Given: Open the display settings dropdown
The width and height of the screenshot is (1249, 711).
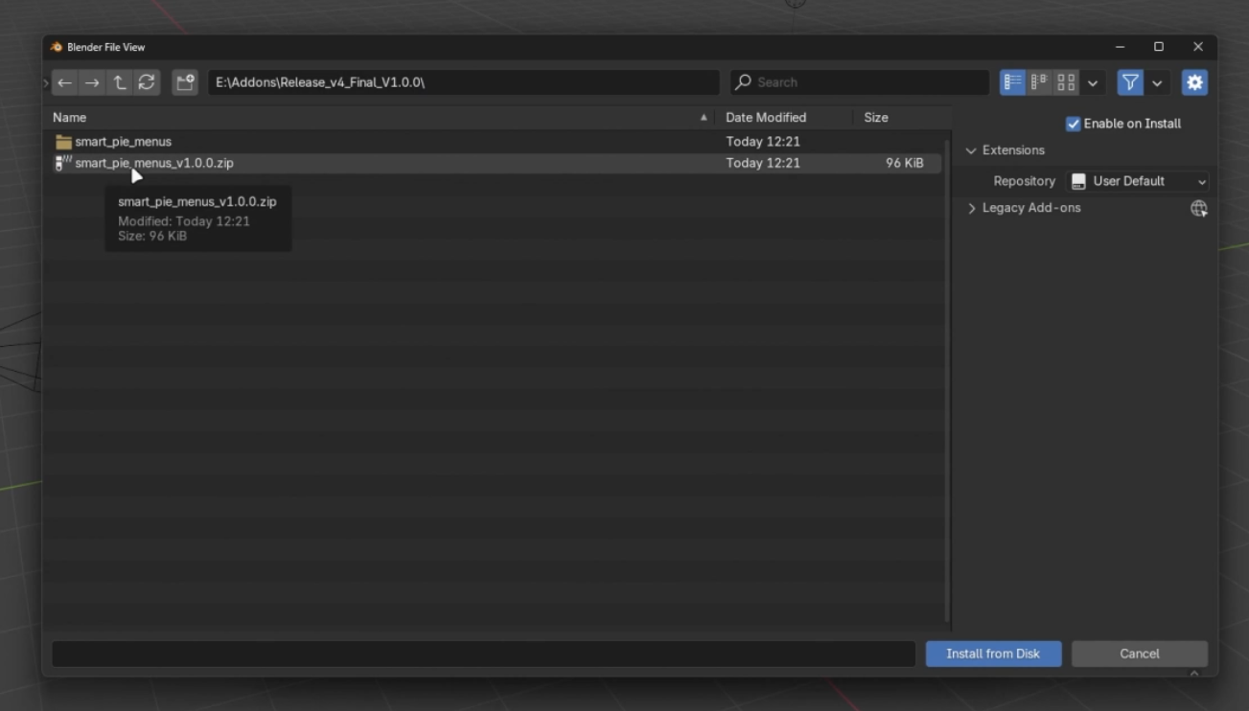Looking at the screenshot, I should tap(1093, 82).
